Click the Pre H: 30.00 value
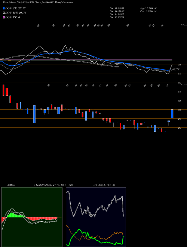Viewport: 187px width, 247px height. point(117,11)
